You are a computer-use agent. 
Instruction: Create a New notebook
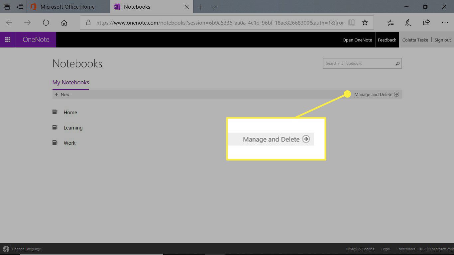pos(62,94)
